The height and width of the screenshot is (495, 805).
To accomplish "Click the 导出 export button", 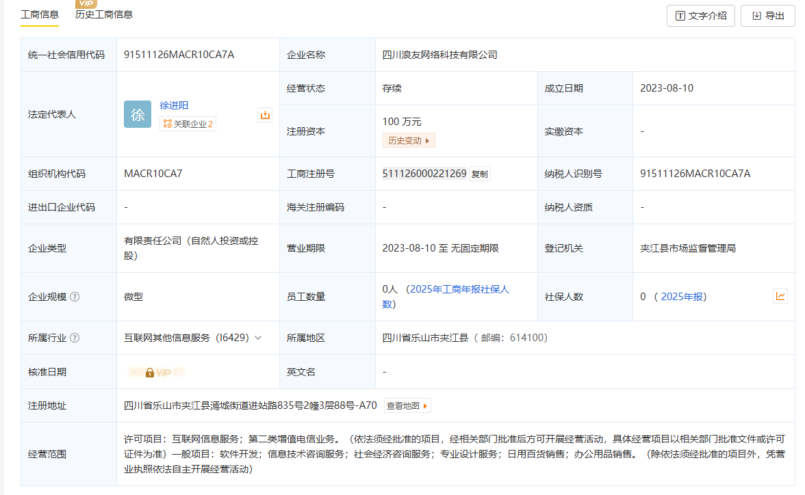I will point(767,16).
